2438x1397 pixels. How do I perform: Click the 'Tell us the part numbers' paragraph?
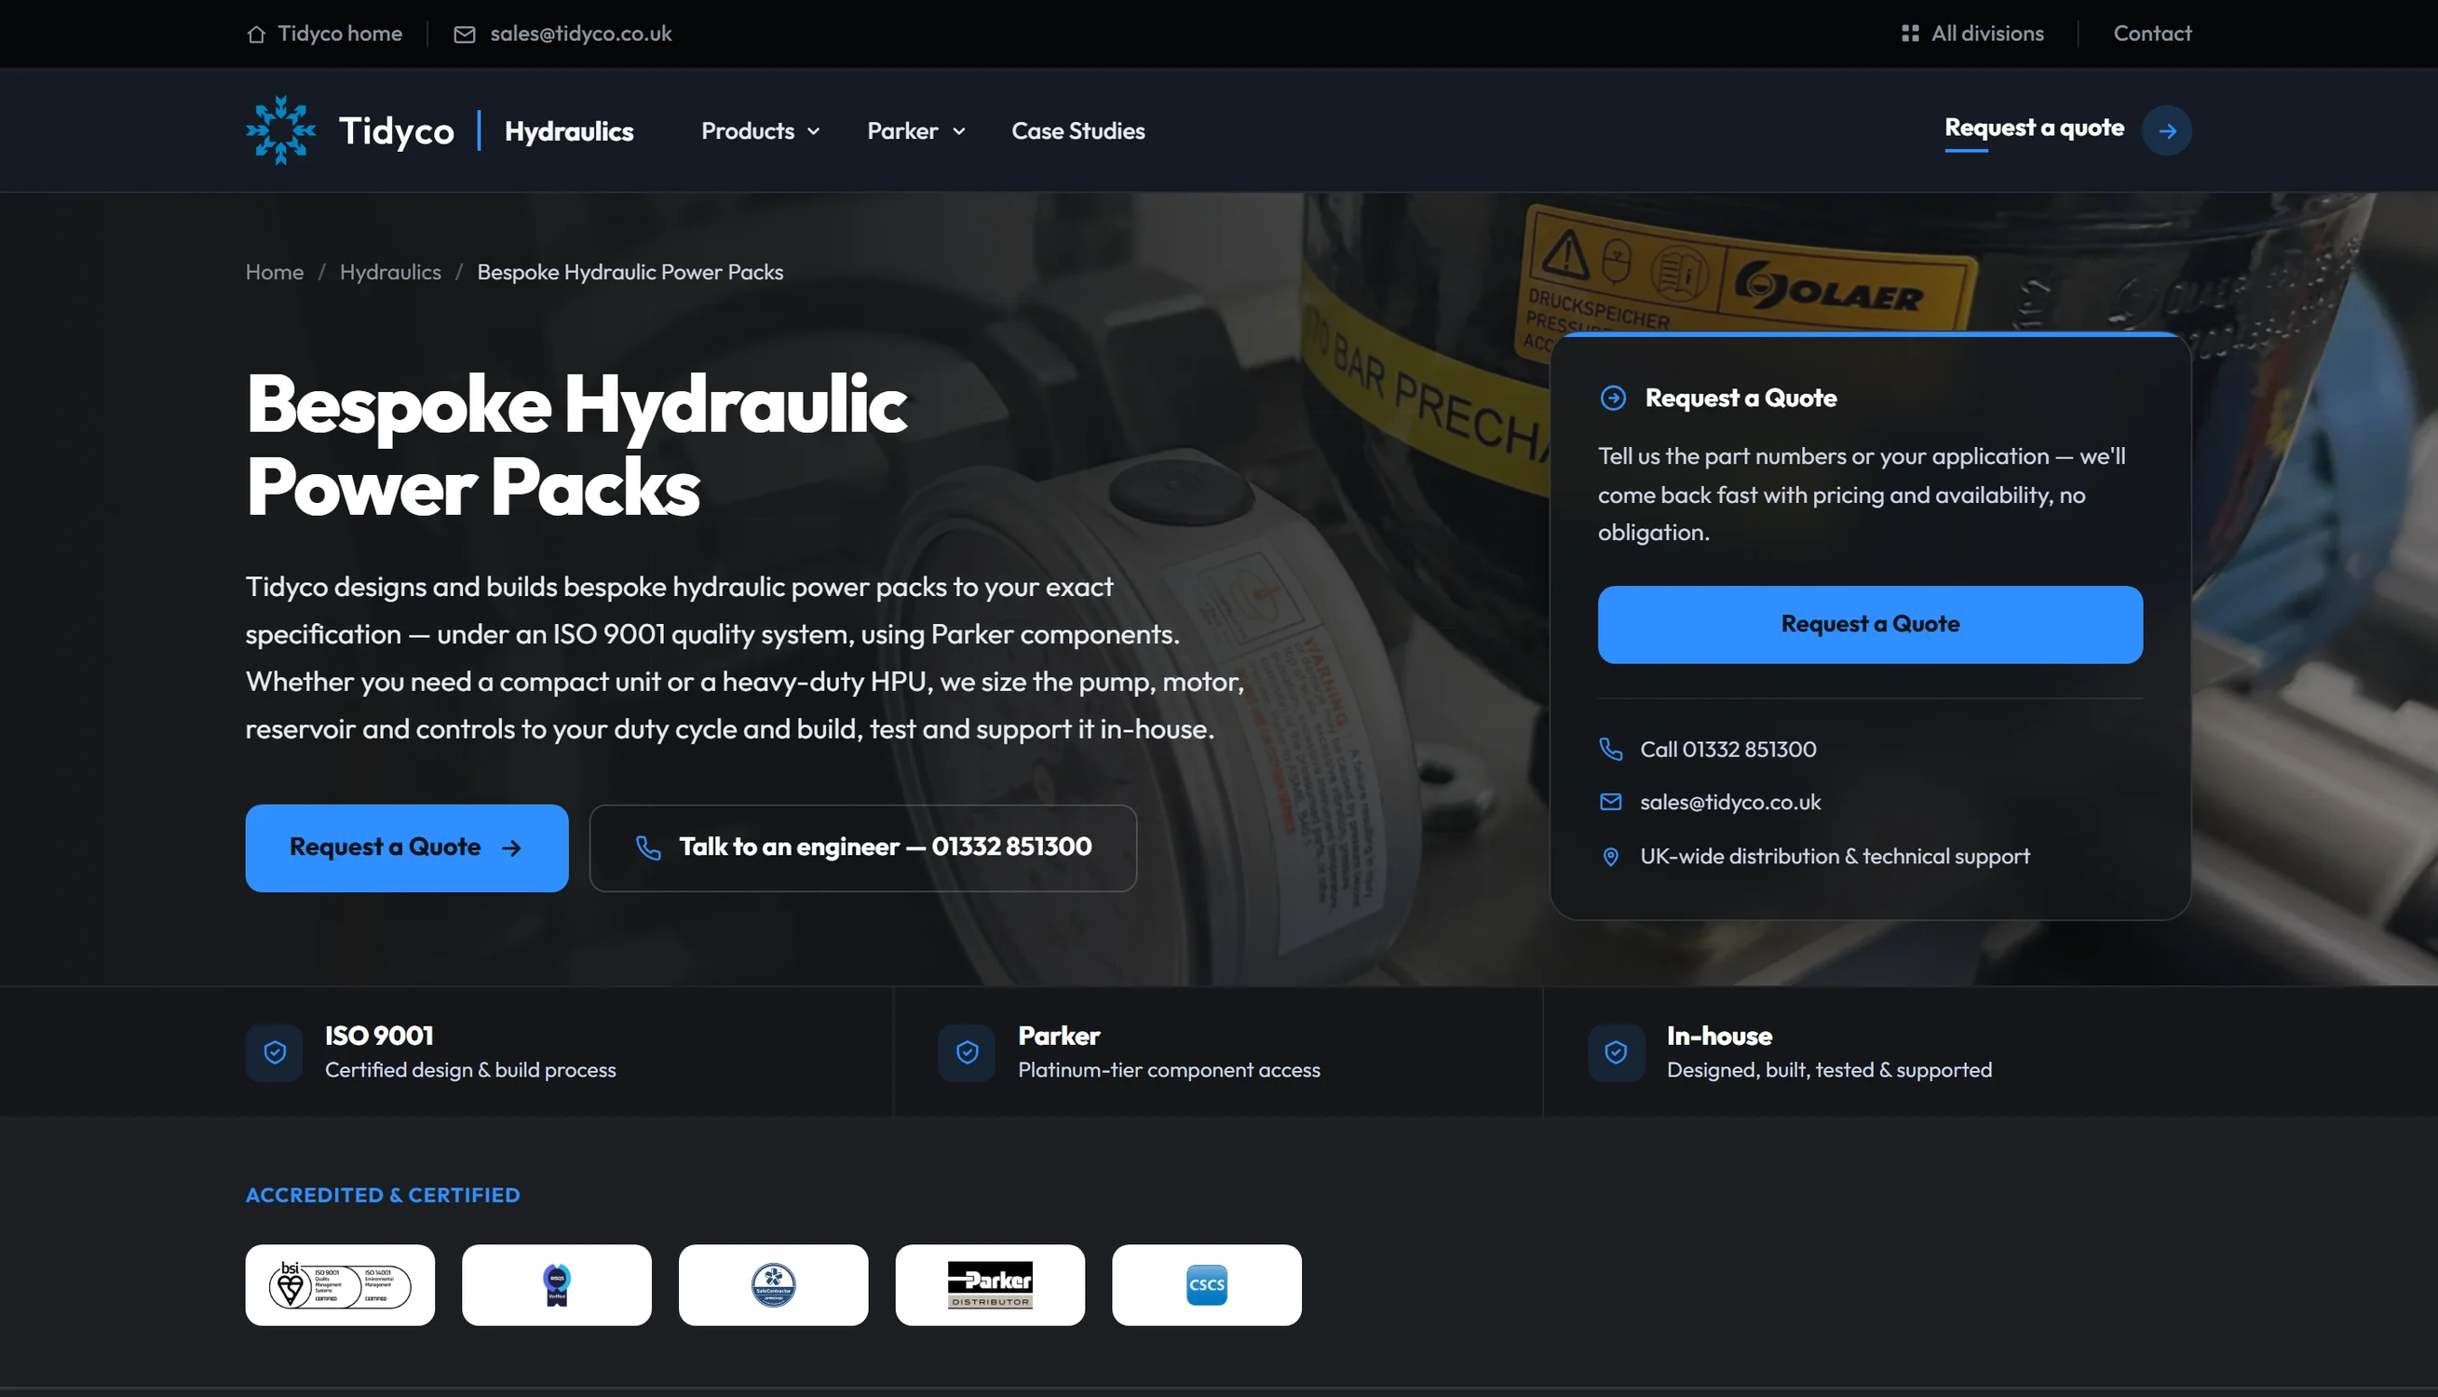point(1862,495)
